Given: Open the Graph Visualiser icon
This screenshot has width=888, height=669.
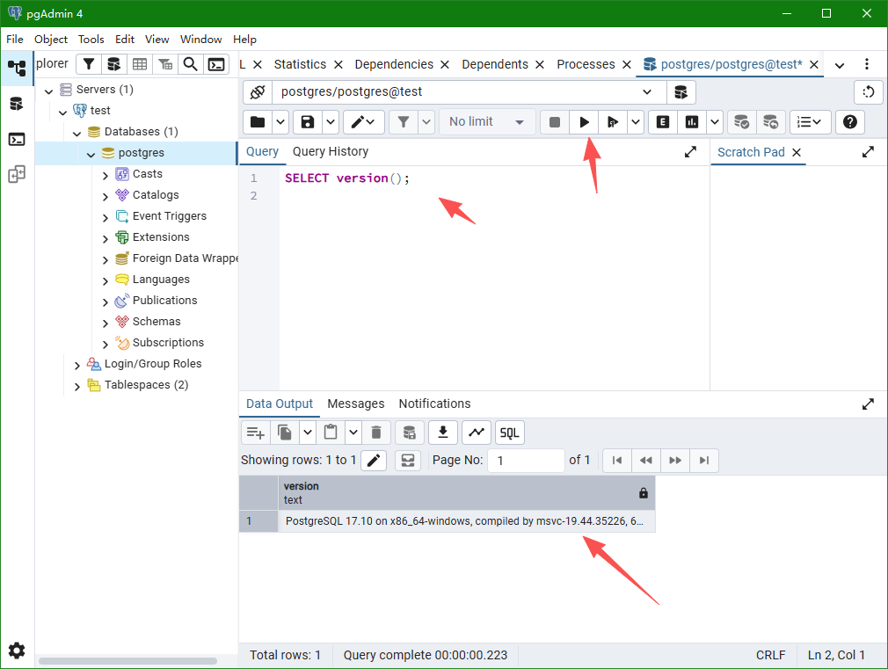Looking at the screenshot, I should (x=477, y=433).
